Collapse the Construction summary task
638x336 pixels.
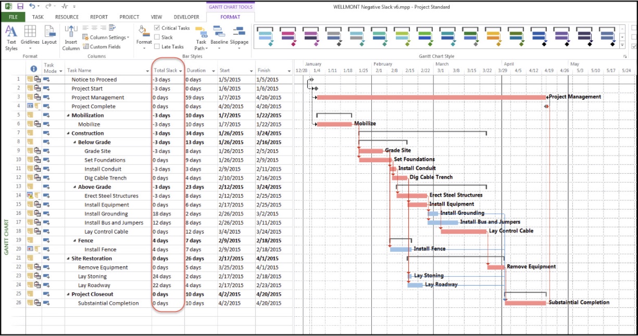pyautogui.click(x=68, y=133)
